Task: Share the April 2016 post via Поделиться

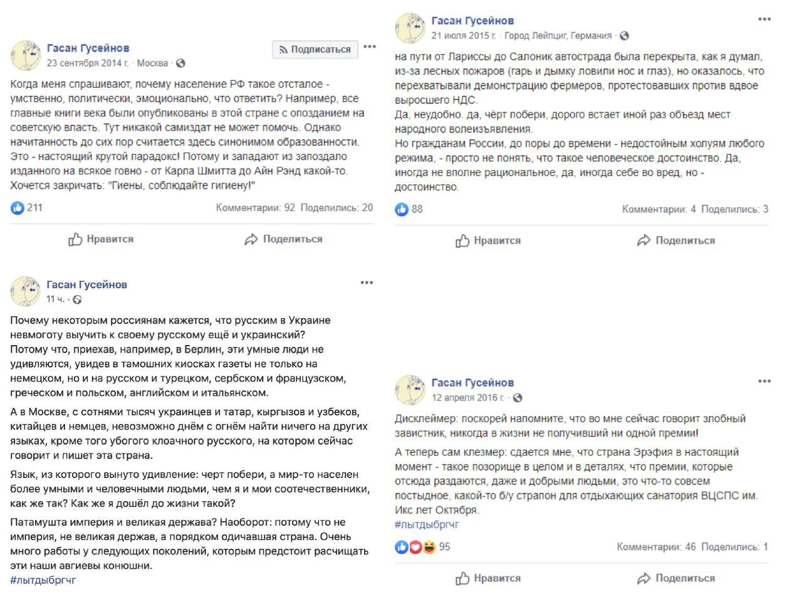Action: pyautogui.click(x=675, y=578)
